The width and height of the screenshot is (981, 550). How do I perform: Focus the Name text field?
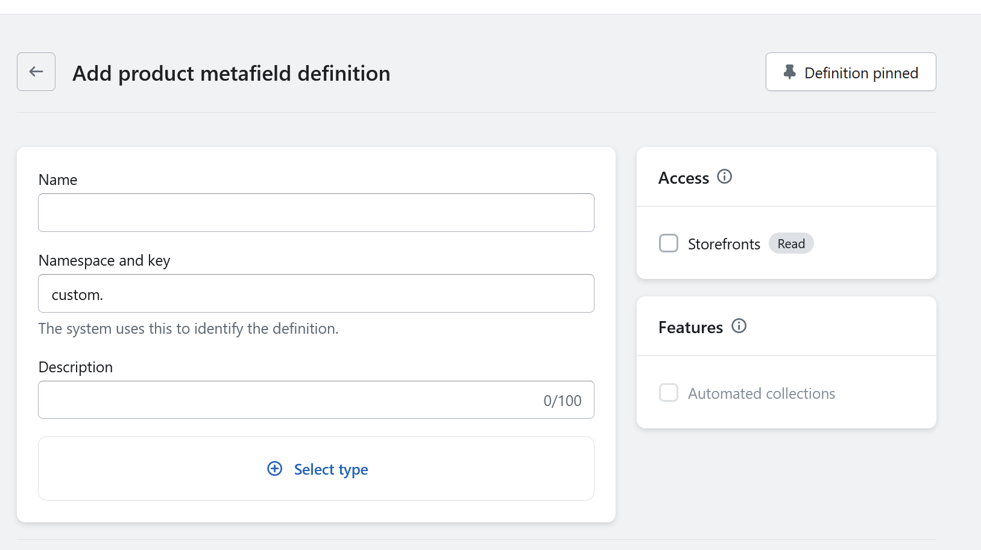(x=316, y=213)
